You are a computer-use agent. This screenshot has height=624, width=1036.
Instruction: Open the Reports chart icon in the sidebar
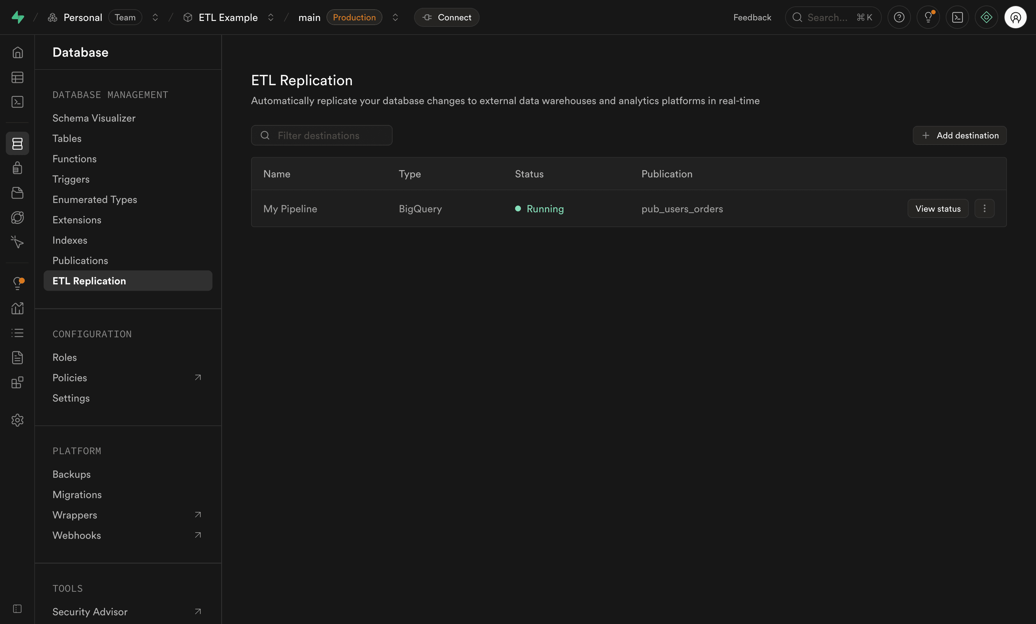[x=17, y=309]
